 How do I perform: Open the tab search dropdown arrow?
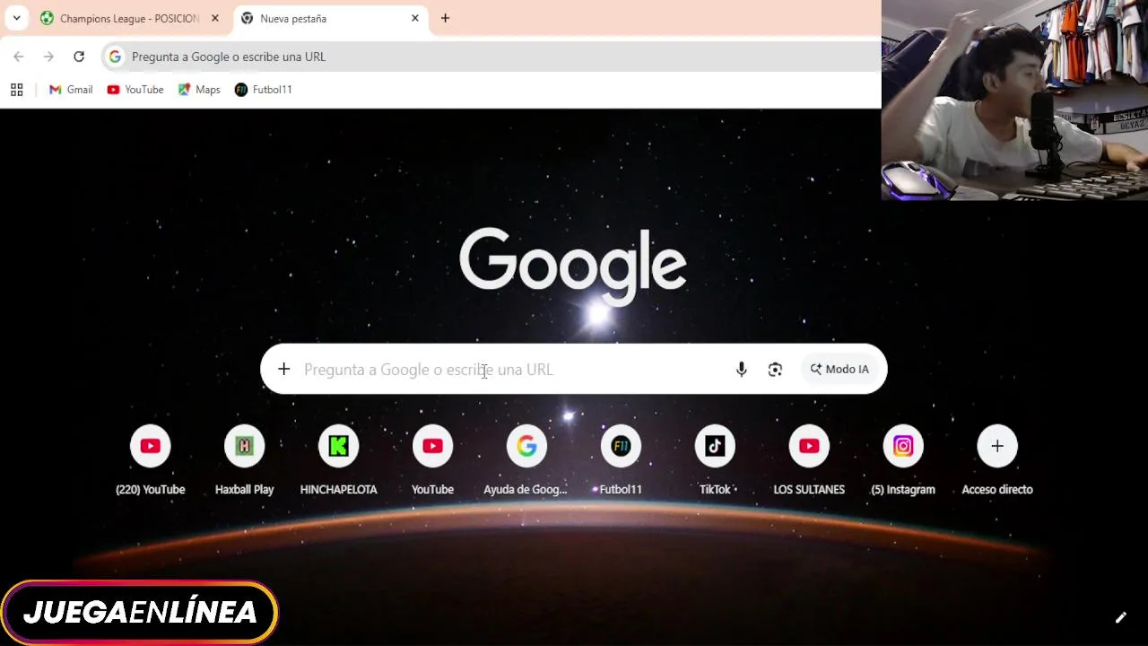pos(16,18)
